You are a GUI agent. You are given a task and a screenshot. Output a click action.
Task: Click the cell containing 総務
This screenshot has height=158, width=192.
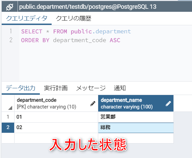pyautogui.click(x=136, y=128)
